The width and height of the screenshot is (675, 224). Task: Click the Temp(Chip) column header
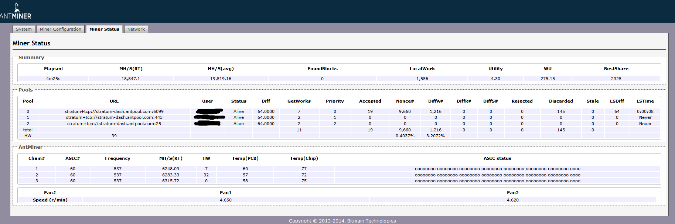pos(304,158)
